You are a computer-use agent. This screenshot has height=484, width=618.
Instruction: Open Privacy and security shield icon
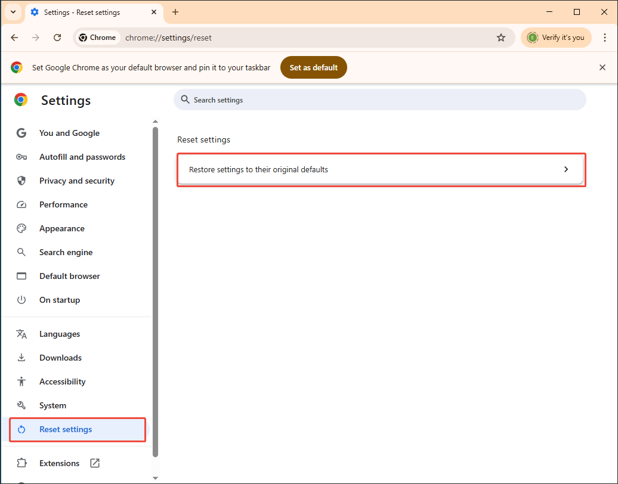click(21, 181)
